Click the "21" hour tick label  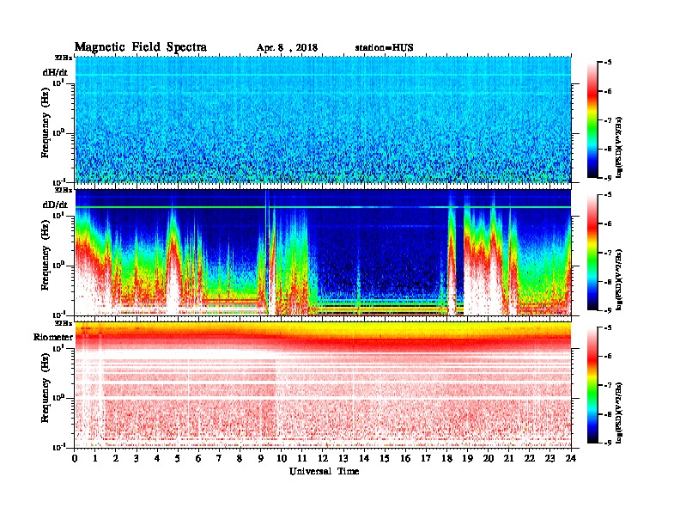(509, 458)
